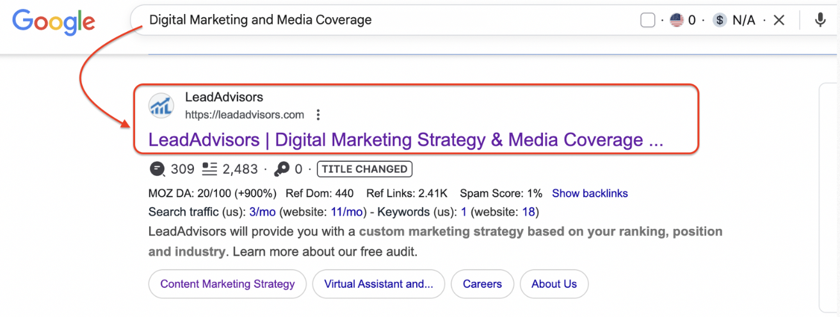Click the TITLE CHANGED badge
Screen dimensions: 840x317
(364, 169)
